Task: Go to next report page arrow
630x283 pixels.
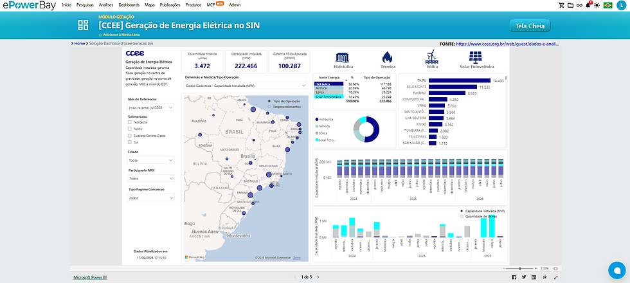Action: tap(318, 277)
